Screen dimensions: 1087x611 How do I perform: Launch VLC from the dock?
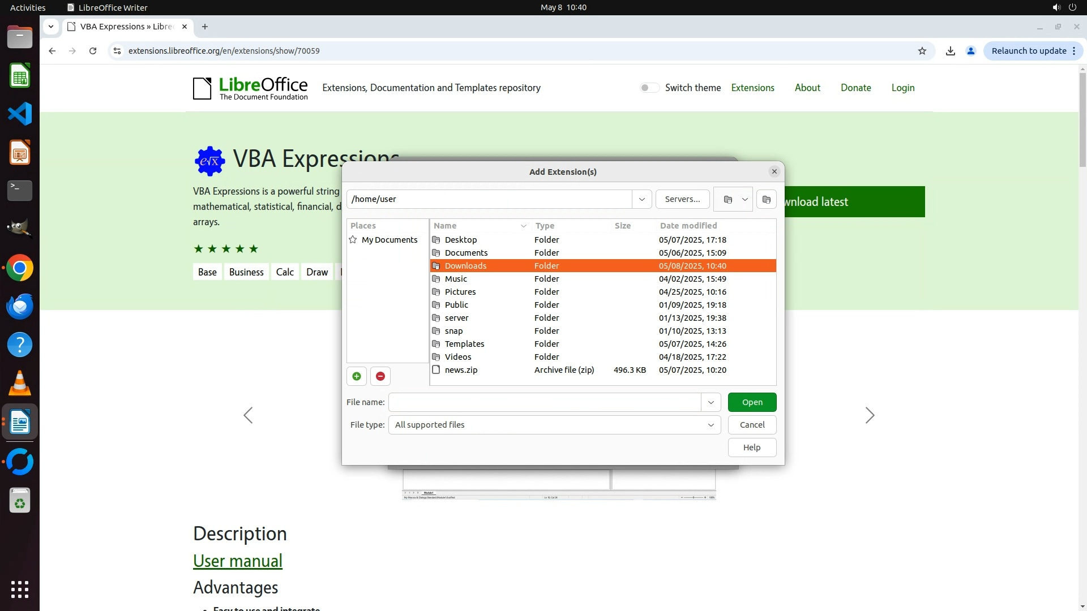tap(20, 383)
